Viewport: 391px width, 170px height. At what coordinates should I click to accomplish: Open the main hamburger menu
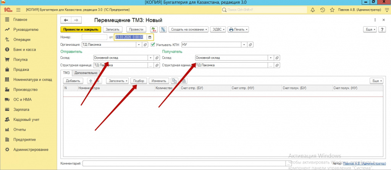pyautogui.click(x=18, y=10)
